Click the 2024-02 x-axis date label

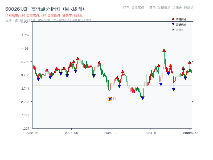tap(111, 133)
